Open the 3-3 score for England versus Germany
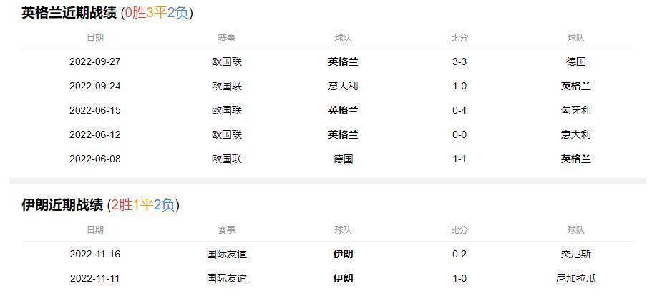Screen dimensions: 667x296 (x=459, y=61)
